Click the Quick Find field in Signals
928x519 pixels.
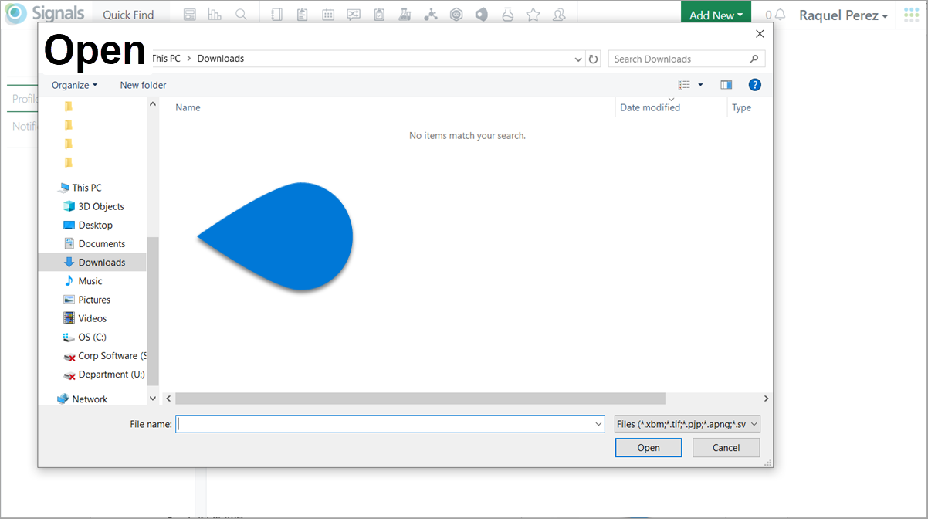128,15
